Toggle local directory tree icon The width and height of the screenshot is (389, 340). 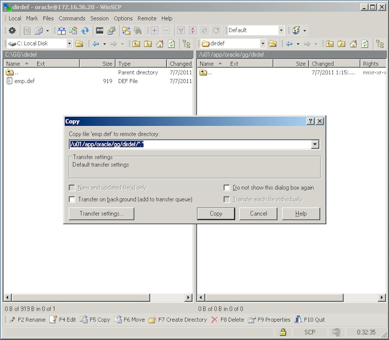[186, 44]
